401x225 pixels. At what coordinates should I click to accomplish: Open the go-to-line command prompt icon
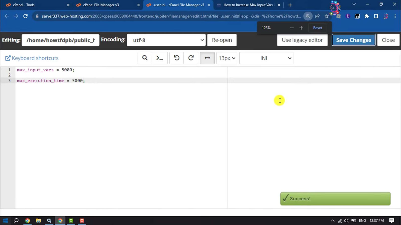(x=160, y=58)
